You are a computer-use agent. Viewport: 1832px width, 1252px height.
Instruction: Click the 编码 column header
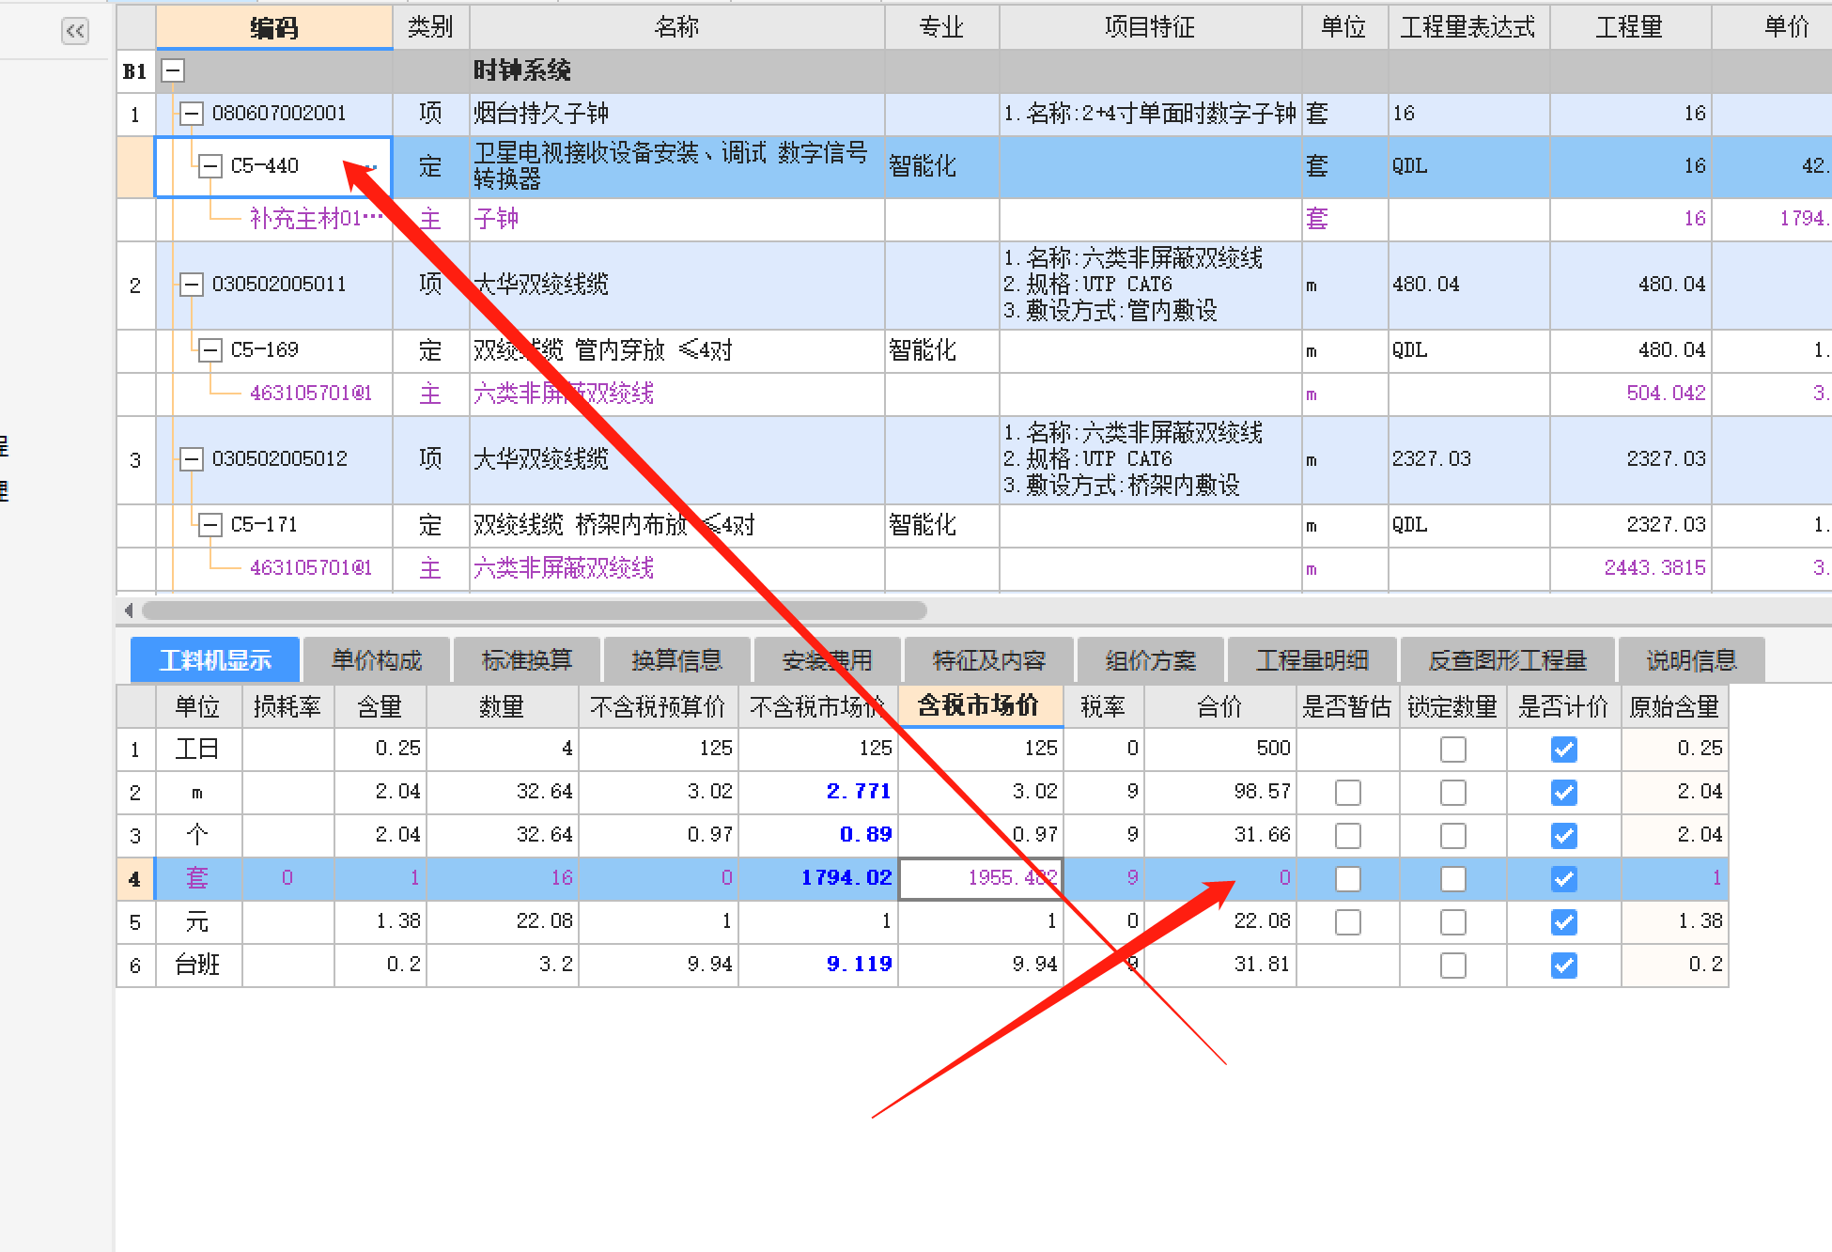pos(274,27)
